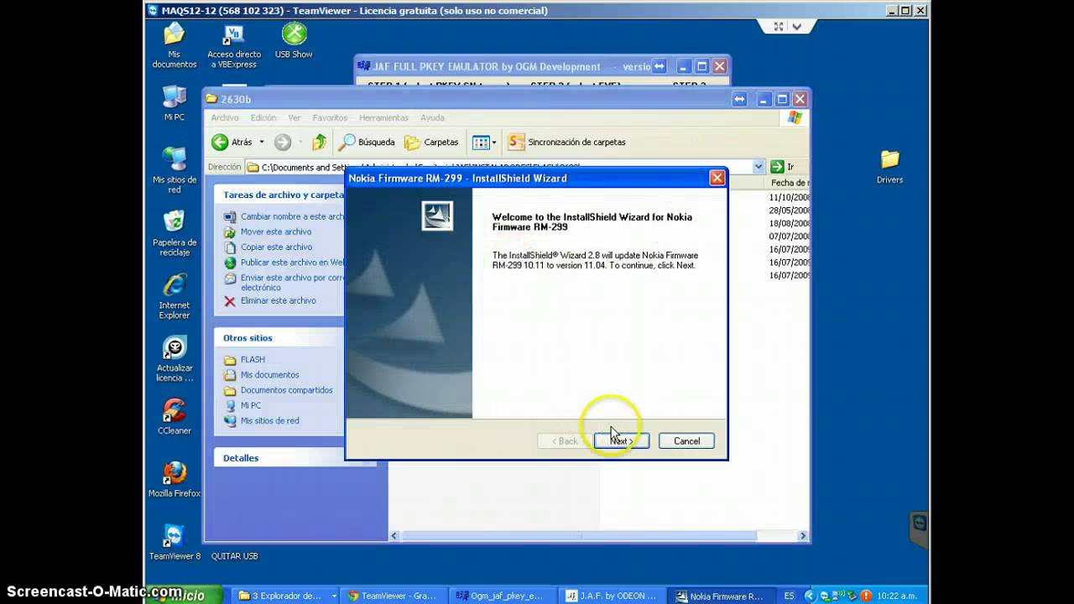Image resolution: width=1074 pixels, height=604 pixels.
Task: Select the Papelera de reciclaje icon
Action: point(175,233)
